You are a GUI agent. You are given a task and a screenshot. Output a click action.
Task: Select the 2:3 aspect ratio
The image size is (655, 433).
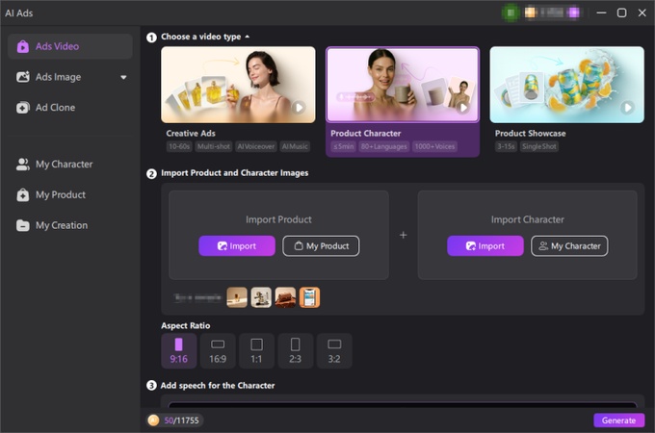(296, 350)
